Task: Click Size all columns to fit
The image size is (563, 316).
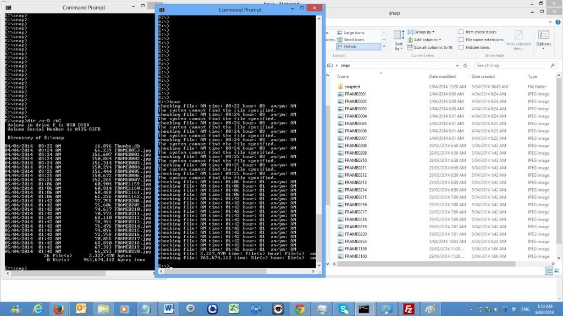Action: pyautogui.click(x=433, y=47)
